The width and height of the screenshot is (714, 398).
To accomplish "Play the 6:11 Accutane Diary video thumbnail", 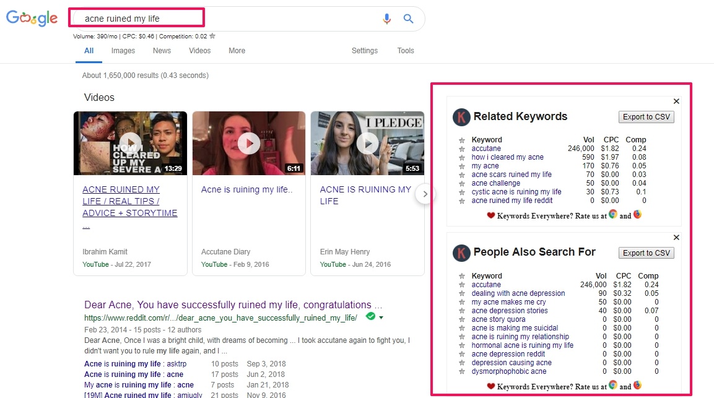I will tap(248, 143).
